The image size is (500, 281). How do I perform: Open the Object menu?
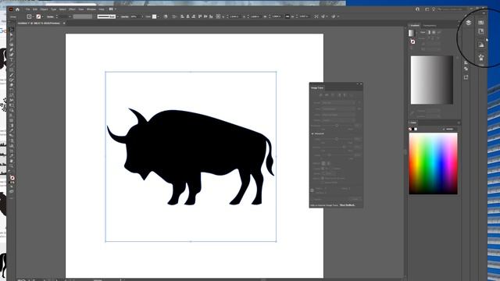point(44,9)
